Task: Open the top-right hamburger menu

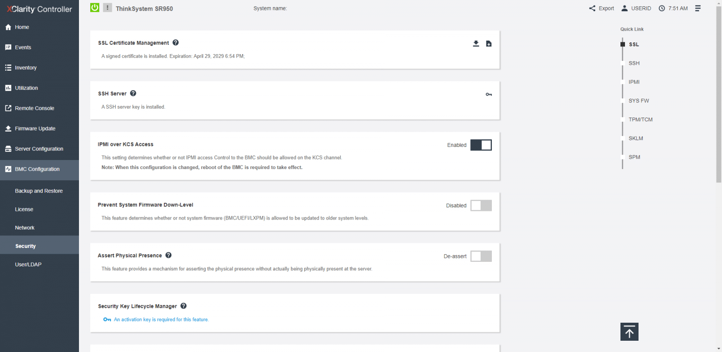Action: tap(698, 8)
